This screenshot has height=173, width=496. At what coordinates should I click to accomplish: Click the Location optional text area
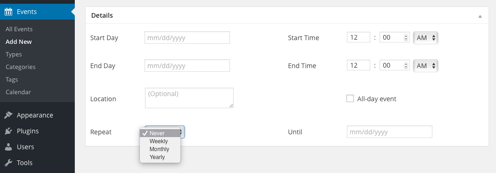[189, 98]
